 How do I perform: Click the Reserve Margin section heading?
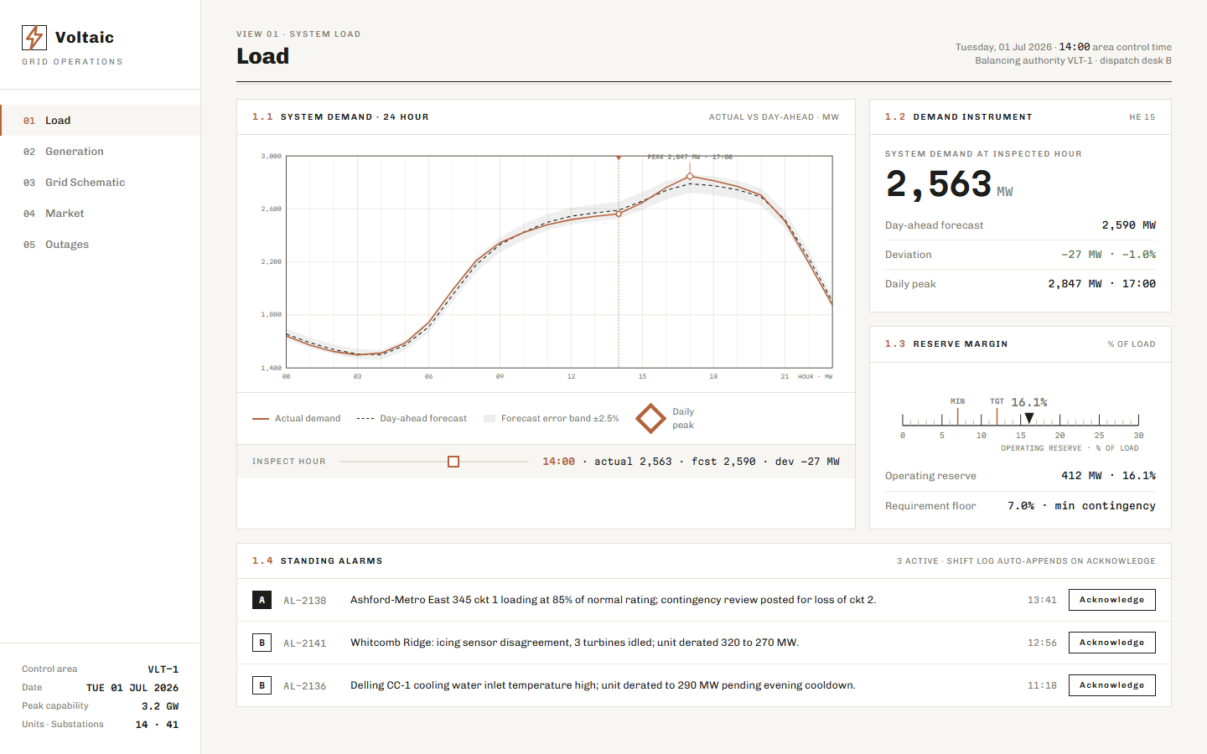point(961,344)
